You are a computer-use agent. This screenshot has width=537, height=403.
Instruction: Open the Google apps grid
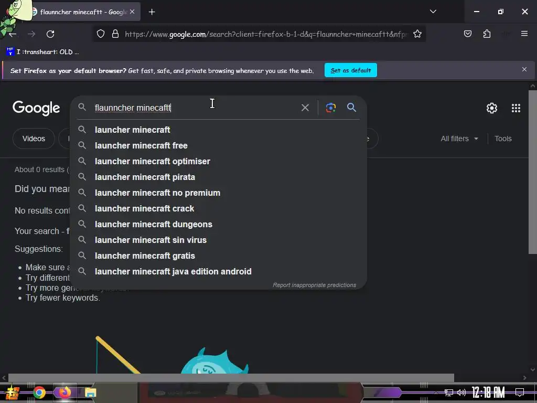tap(516, 108)
